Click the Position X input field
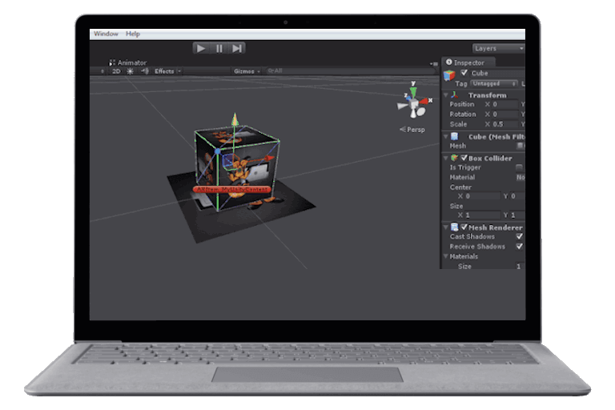Screen dimensions: 615x410 coord(505,104)
